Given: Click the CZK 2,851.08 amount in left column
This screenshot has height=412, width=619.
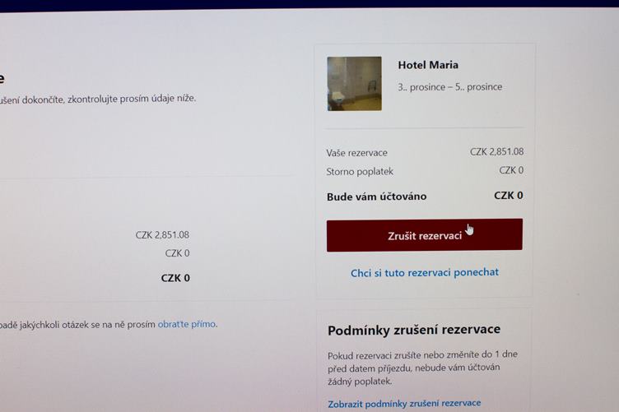Looking at the screenshot, I should click(162, 235).
